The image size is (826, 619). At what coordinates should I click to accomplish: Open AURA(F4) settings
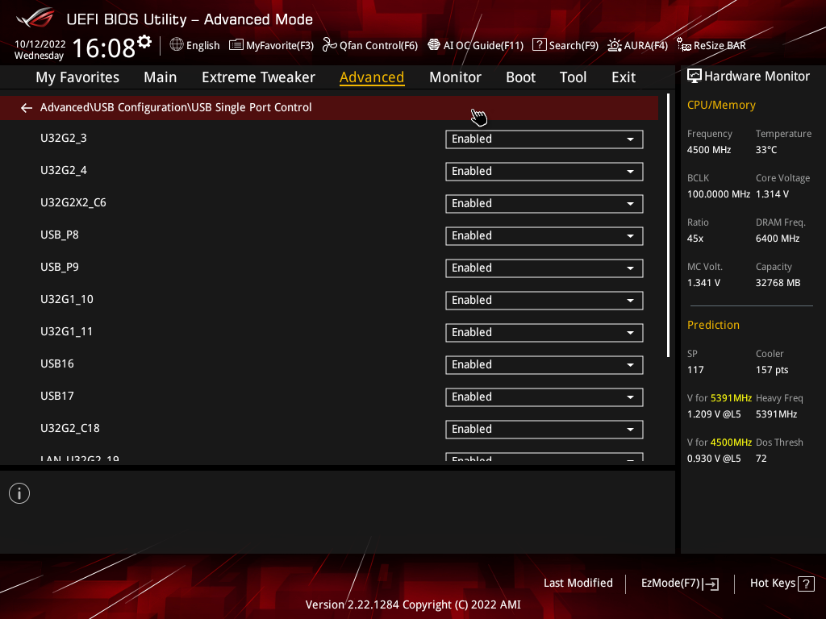coord(638,45)
